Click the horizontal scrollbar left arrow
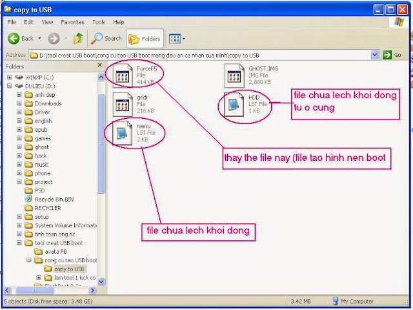The height and width of the screenshot is (310, 413). click(x=7, y=290)
